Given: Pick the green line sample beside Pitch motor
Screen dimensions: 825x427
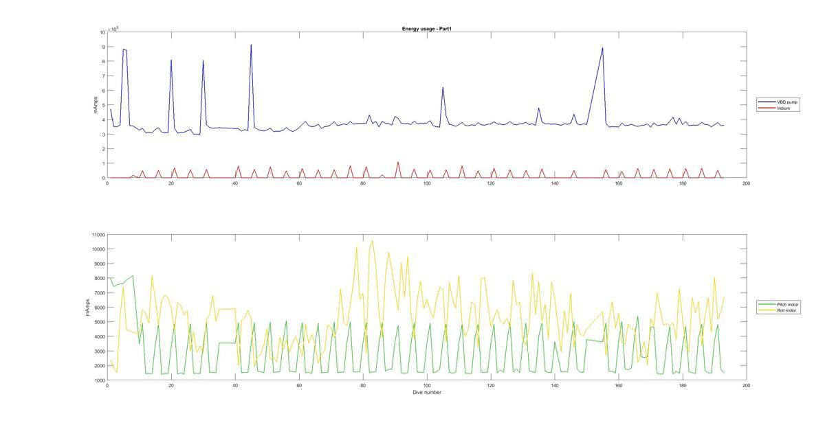Looking at the screenshot, I should pyautogui.click(x=767, y=304).
